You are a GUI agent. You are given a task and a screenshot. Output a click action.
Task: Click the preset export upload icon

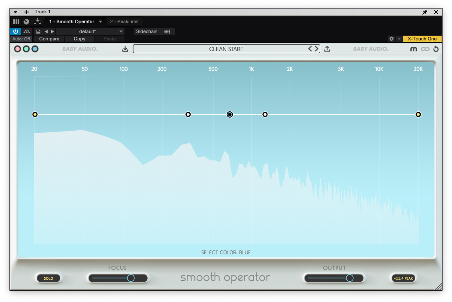click(x=327, y=49)
